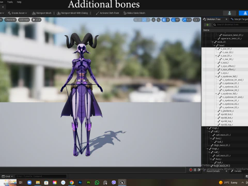Click Make Static Mesh
The height and width of the screenshot is (186, 248).
pyautogui.click(x=134, y=13)
